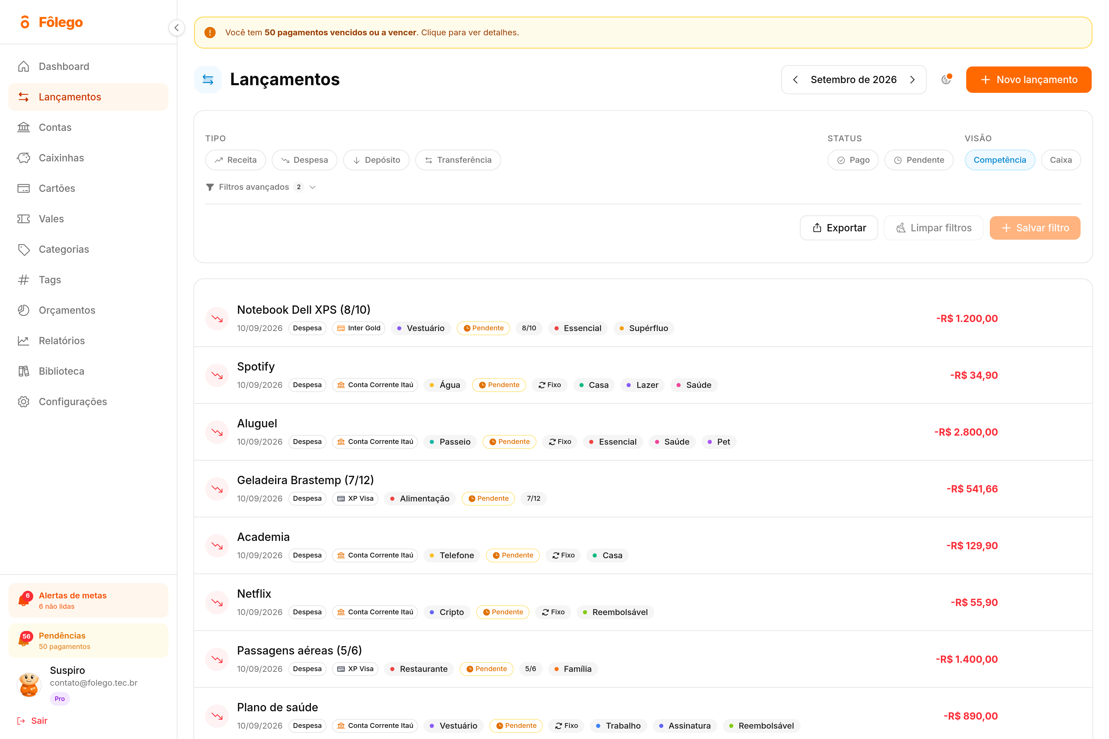Viewport: 1109px width, 739px height.
Task: Click Conta Corrente Itaú badge on Aluguel row
Action: pyautogui.click(x=375, y=442)
